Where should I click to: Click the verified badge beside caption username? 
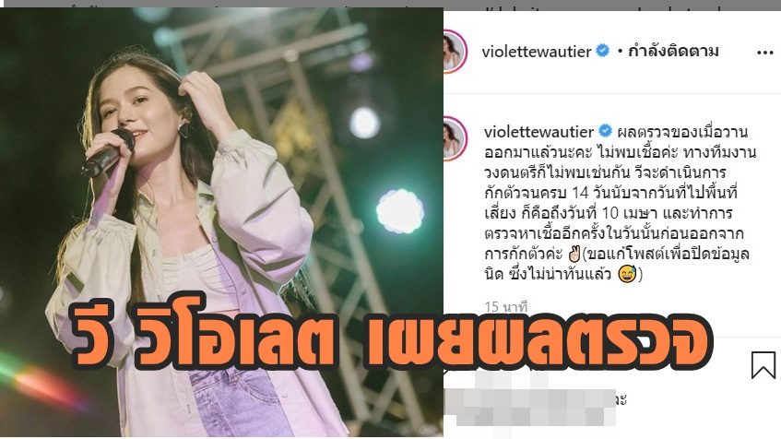605,132
